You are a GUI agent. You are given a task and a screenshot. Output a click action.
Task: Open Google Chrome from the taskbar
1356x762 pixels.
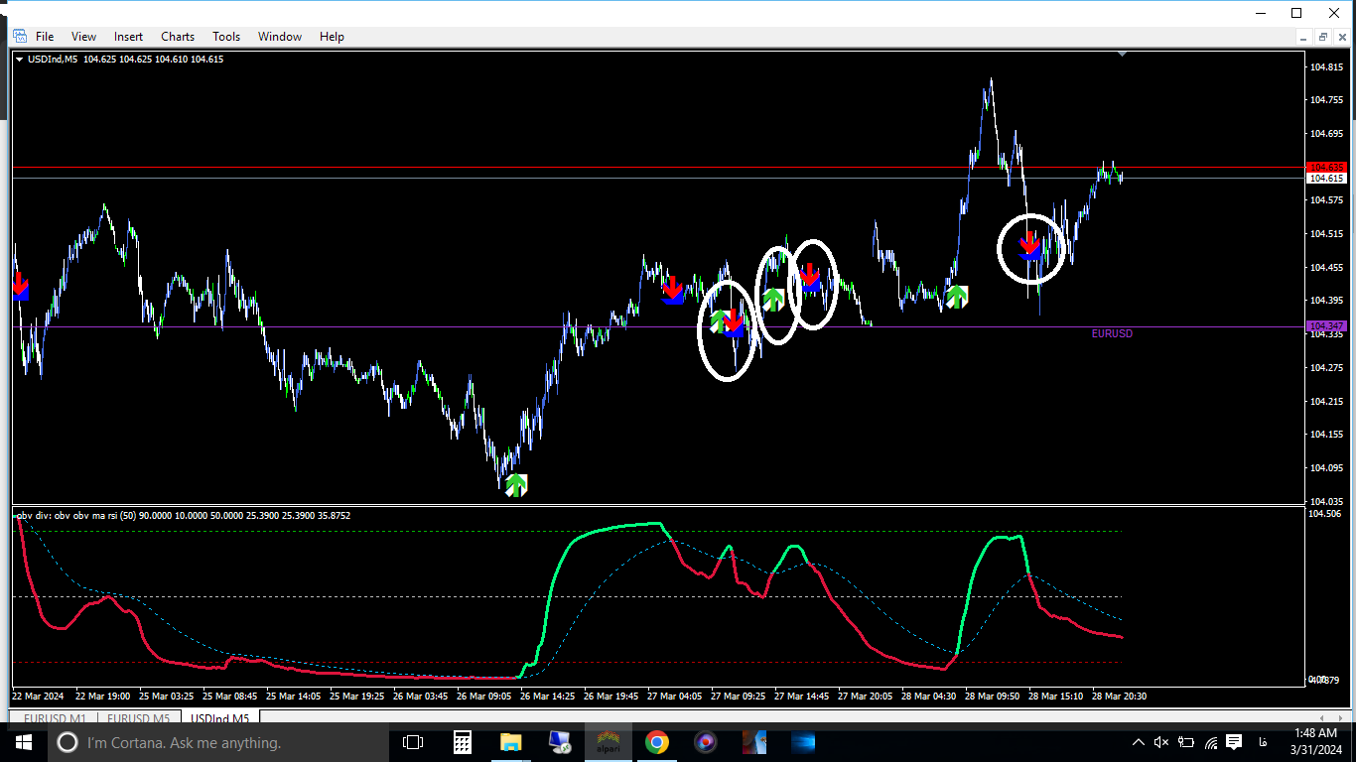[656, 742]
